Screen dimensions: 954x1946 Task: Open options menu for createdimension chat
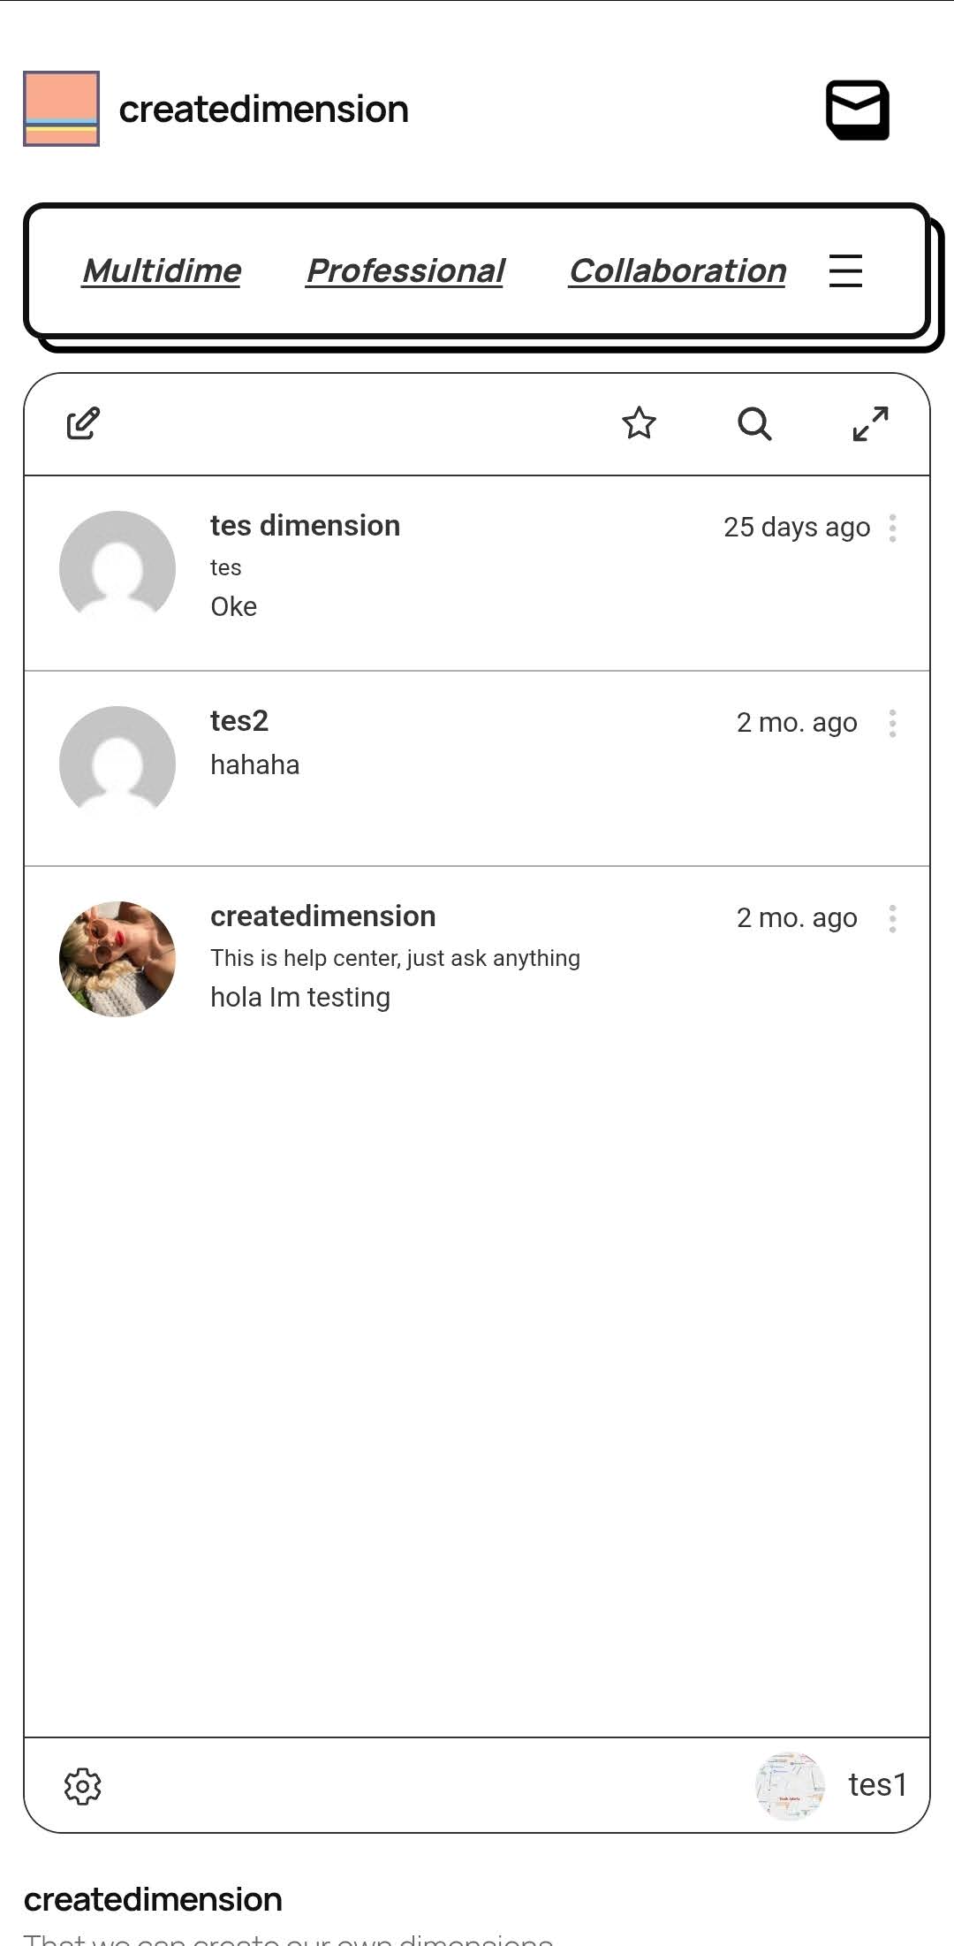pyautogui.click(x=893, y=918)
